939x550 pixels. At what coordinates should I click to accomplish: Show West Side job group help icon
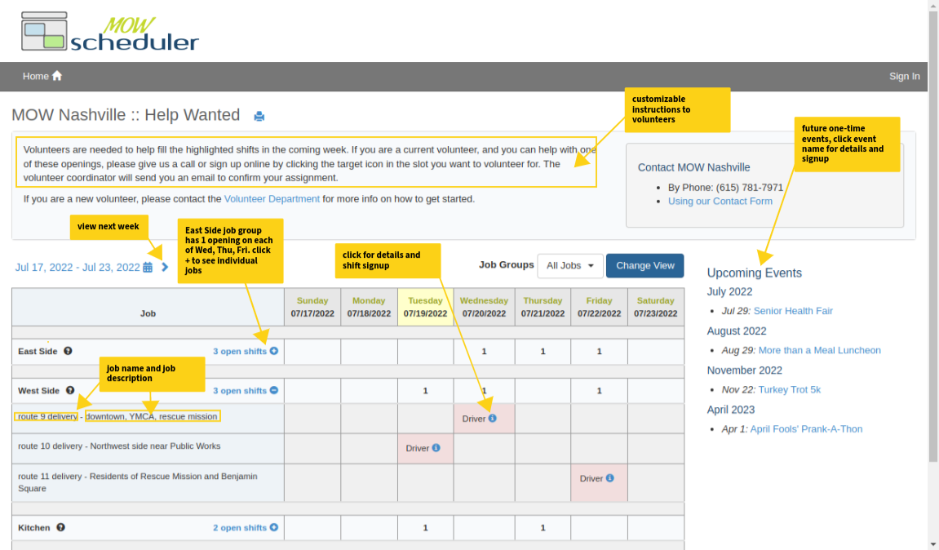tap(70, 391)
